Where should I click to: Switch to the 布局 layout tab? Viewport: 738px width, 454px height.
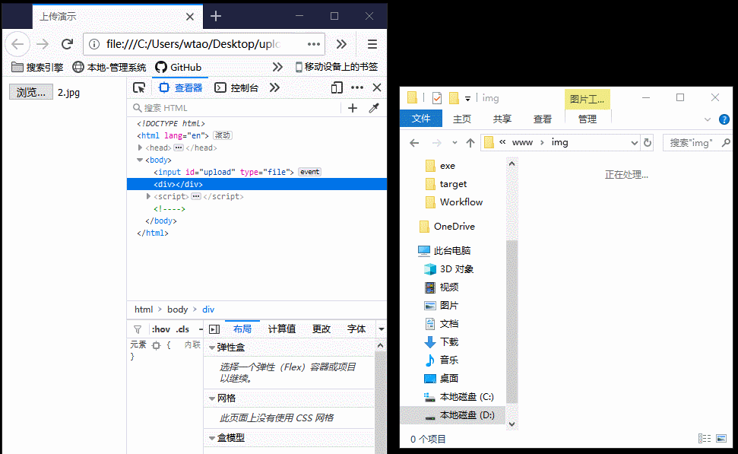coord(242,329)
